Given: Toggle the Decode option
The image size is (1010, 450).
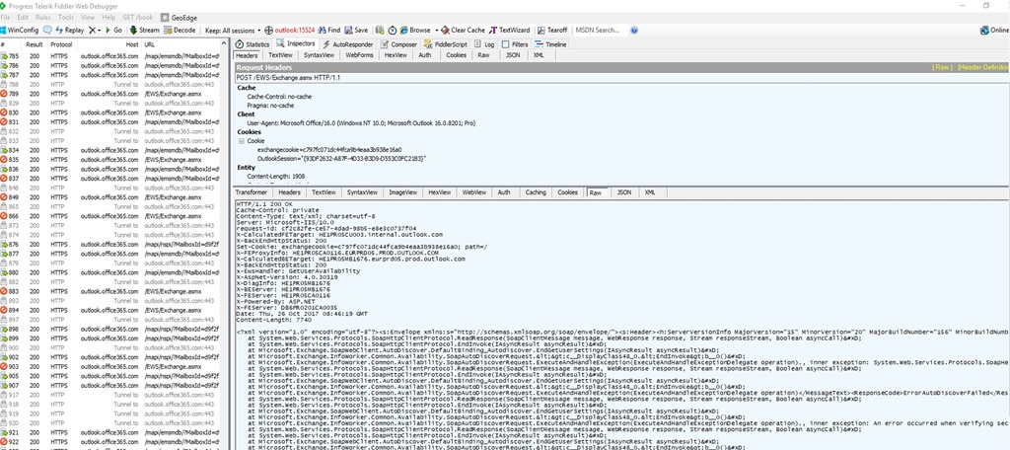Looking at the screenshot, I should click(x=180, y=31).
